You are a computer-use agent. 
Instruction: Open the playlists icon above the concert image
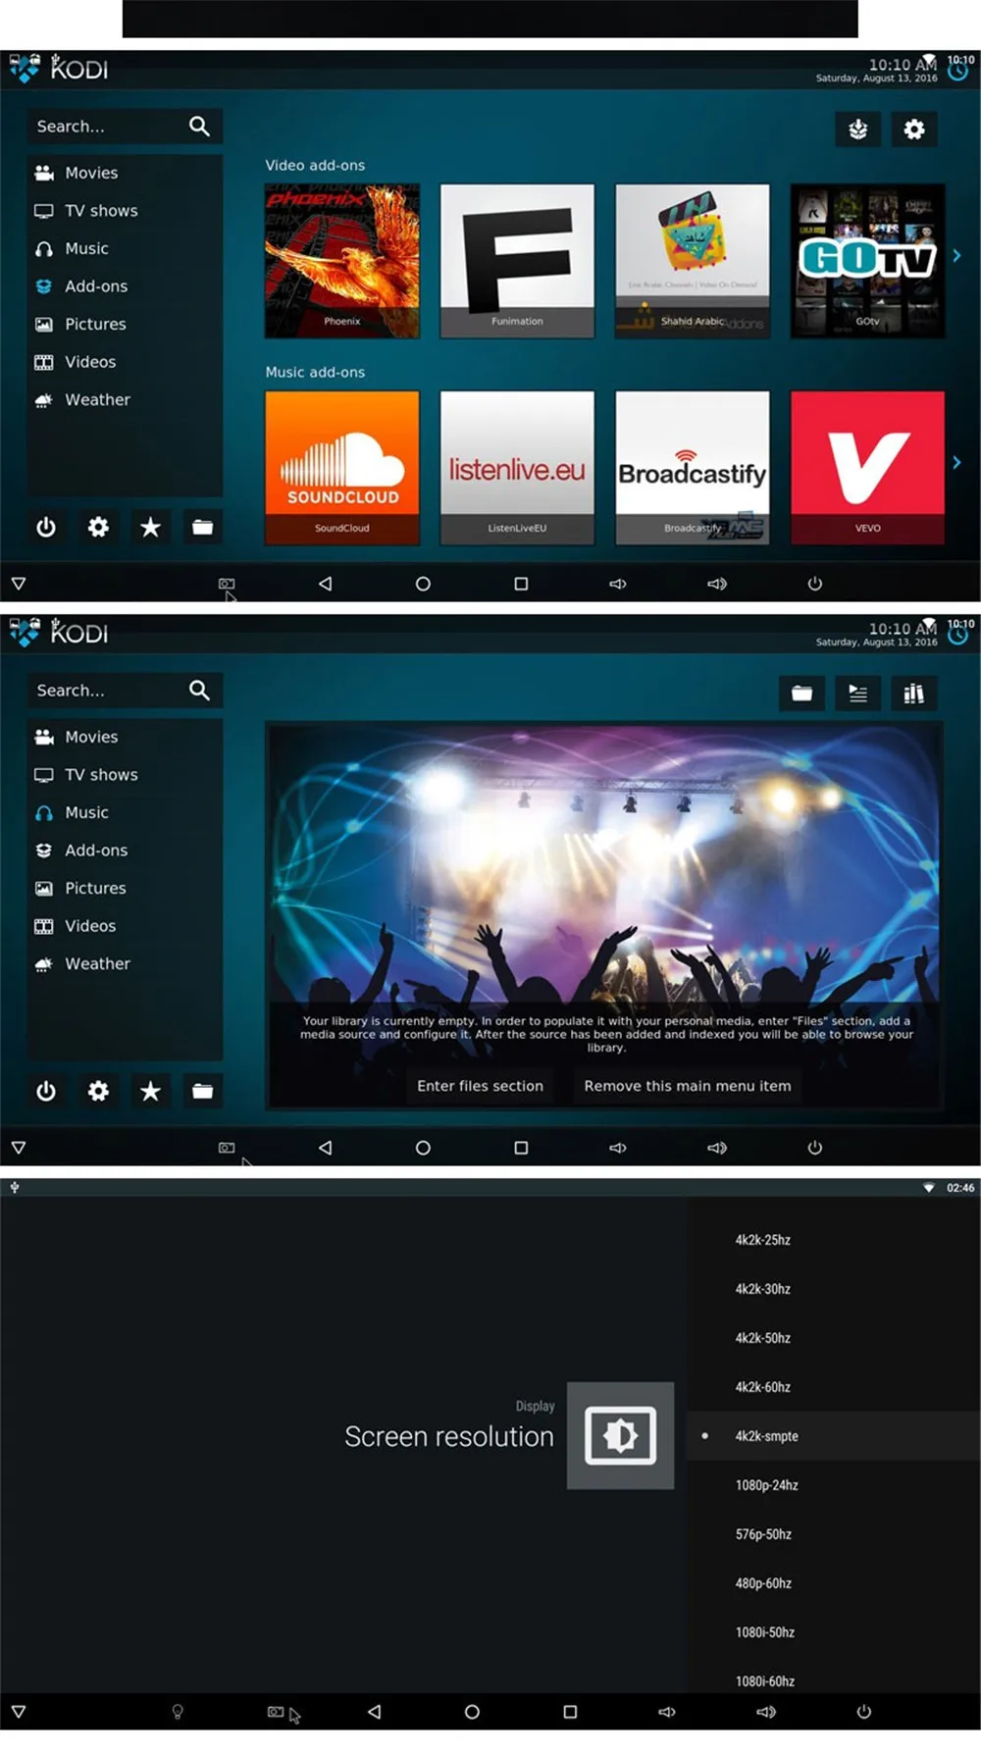(x=857, y=694)
